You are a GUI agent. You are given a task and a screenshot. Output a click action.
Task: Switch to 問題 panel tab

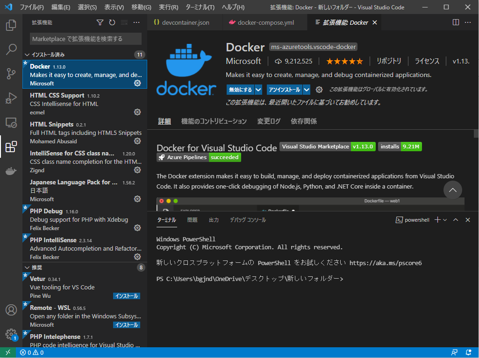[x=192, y=220]
